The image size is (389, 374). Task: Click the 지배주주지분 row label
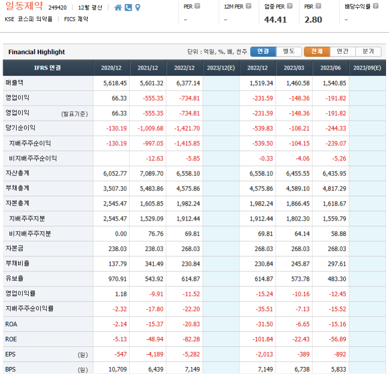point(27,218)
